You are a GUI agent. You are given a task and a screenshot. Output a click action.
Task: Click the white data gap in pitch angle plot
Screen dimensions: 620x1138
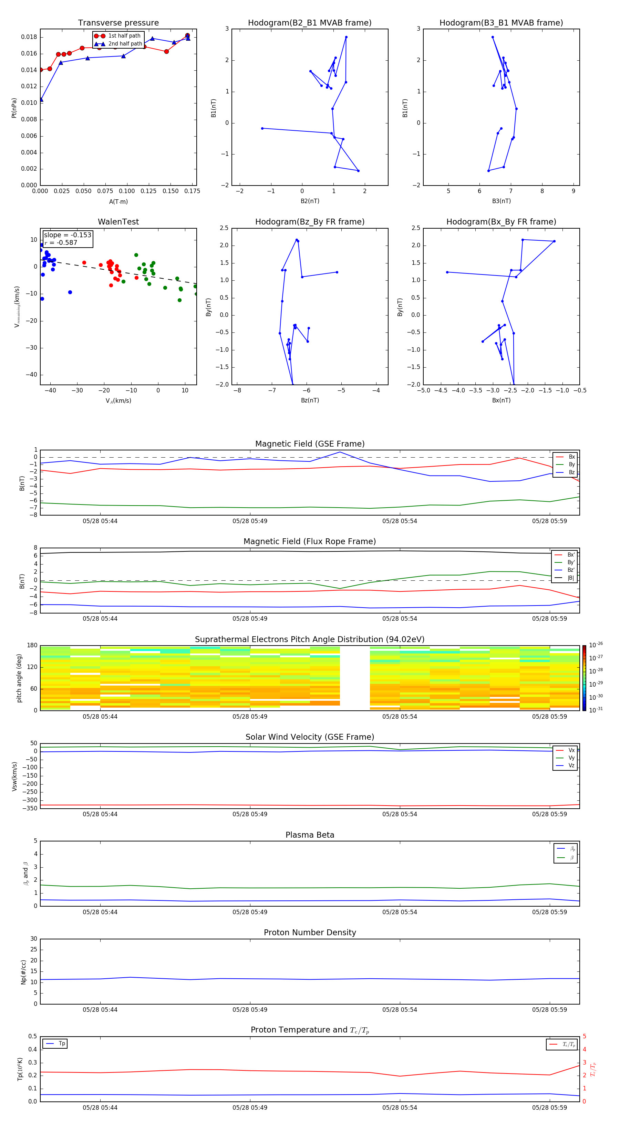(x=355, y=678)
